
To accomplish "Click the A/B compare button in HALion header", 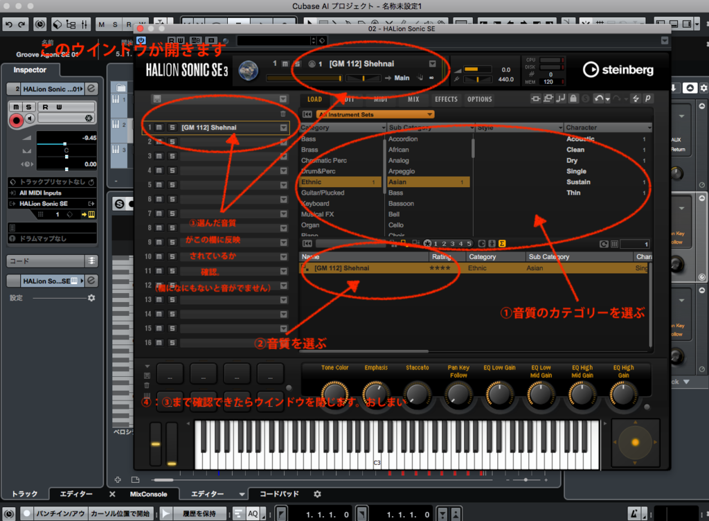I will [196, 40].
